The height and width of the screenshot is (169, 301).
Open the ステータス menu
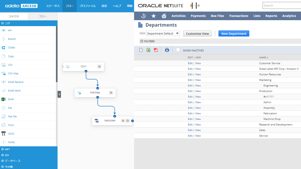[53, 6]
